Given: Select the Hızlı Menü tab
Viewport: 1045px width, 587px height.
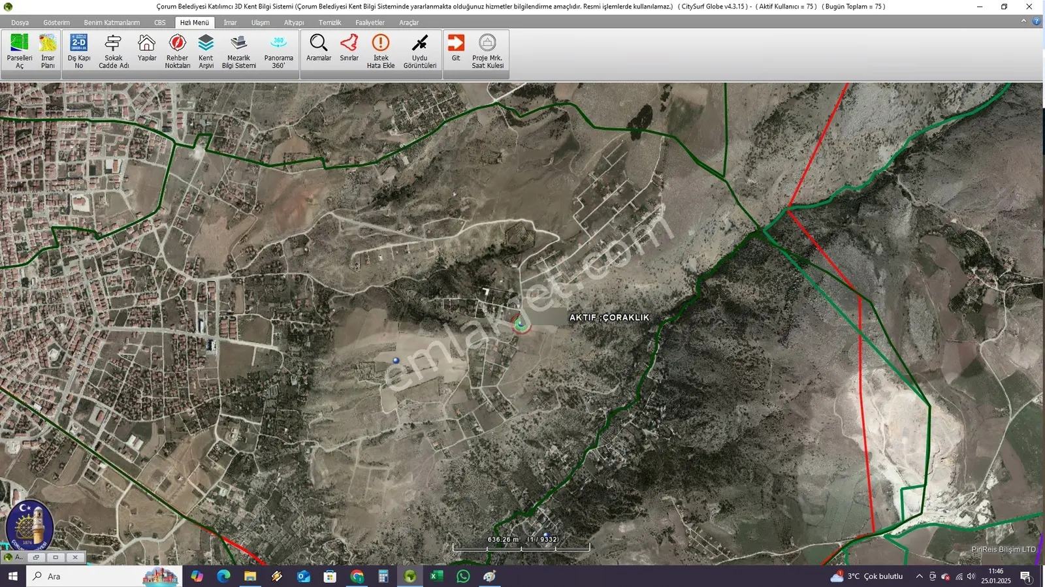Looking at the screenshot, I should [x=195, y=22].
